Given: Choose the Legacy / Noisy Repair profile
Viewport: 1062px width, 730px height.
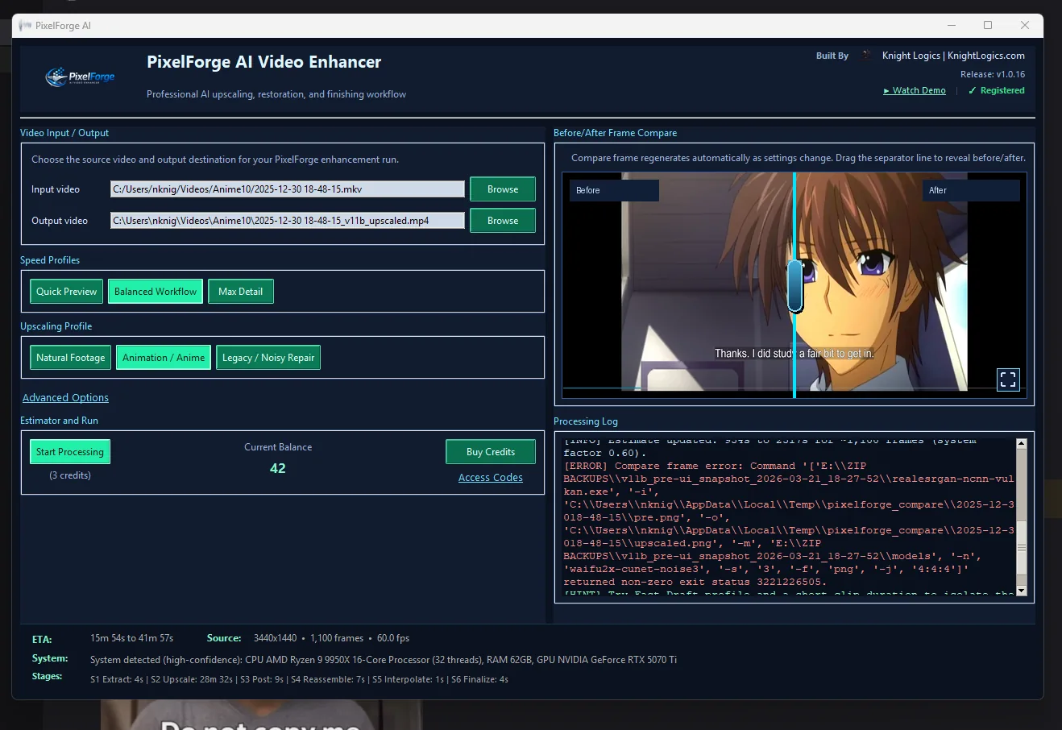Looking at the screenshot, I should click(x=268, y=358).
